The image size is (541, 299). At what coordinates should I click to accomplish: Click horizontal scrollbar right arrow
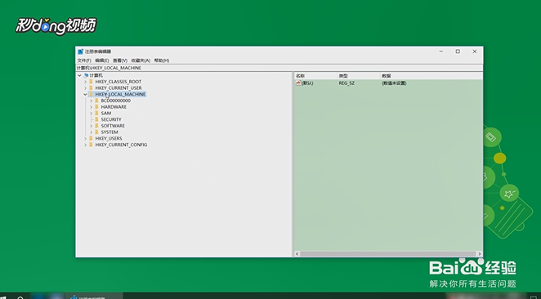click(480, 254)
